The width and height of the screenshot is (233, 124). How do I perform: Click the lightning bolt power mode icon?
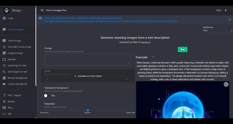pyautogui.click(x=225, y=10)
